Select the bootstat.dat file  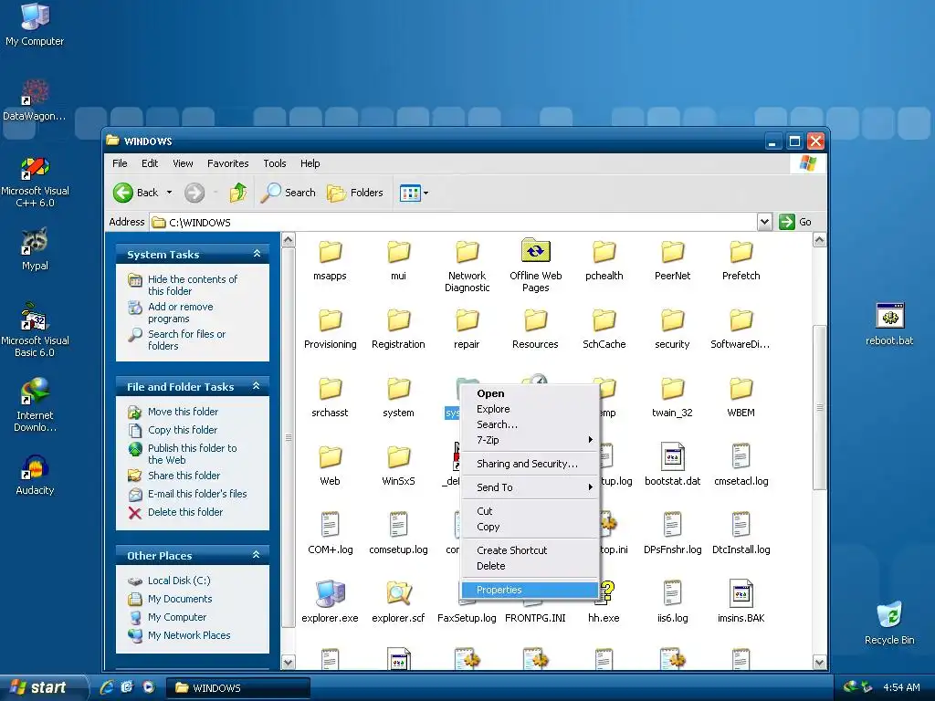pyautogui.click(x=672, y=465)
